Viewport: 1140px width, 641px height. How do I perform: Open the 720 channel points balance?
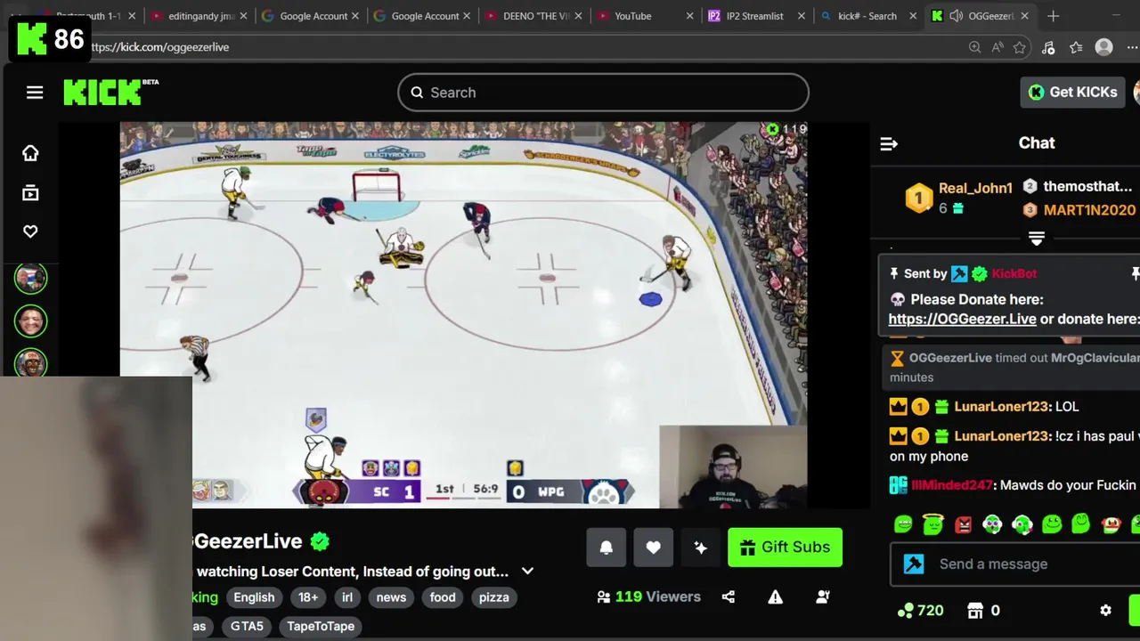coord(920,611)
